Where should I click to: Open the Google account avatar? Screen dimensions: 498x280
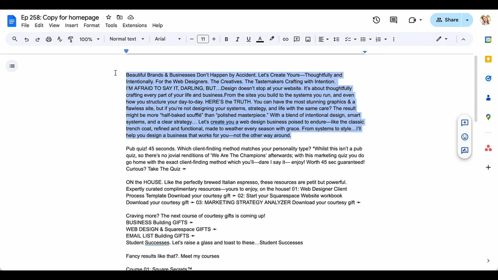[x=485, y=20]
